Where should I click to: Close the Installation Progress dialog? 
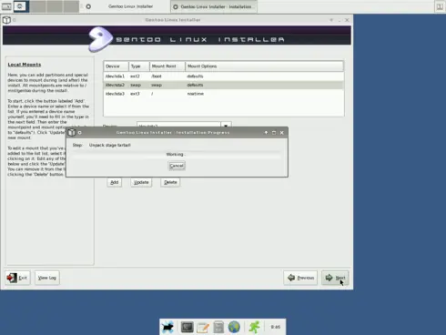pyautogui.click(x=282, y=133)
